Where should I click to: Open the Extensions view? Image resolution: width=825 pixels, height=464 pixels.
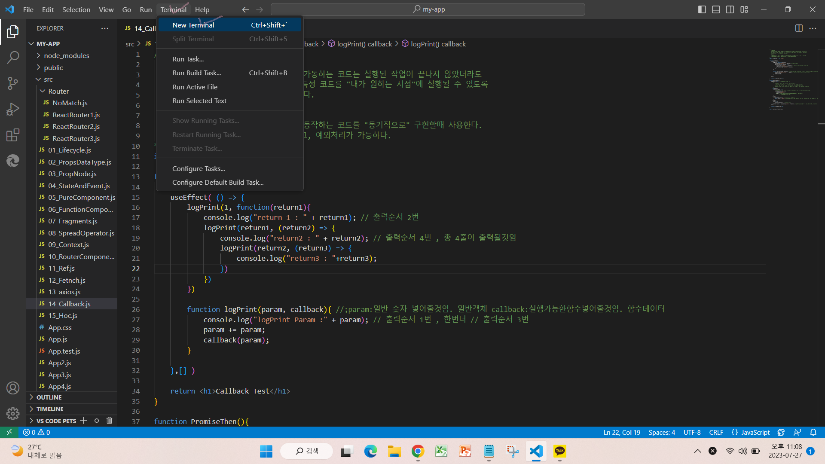point(13,135)
